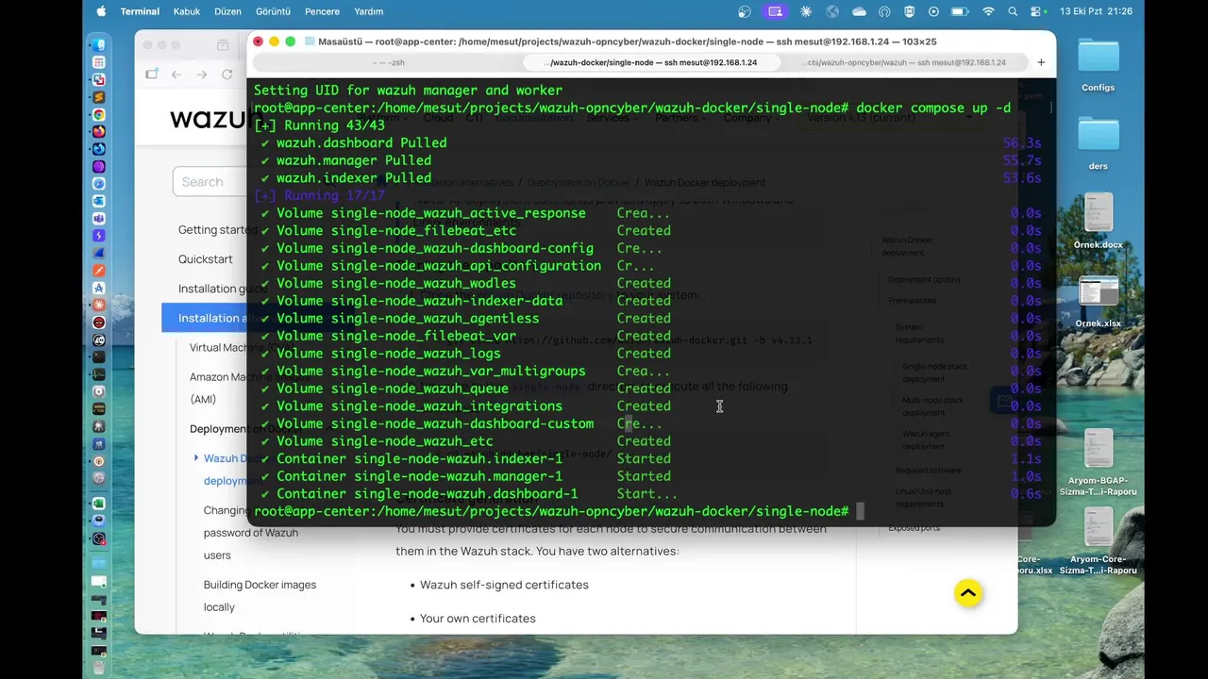Open the App Store dock icon
The image size is (1208, 679).
tap(99, 290)
